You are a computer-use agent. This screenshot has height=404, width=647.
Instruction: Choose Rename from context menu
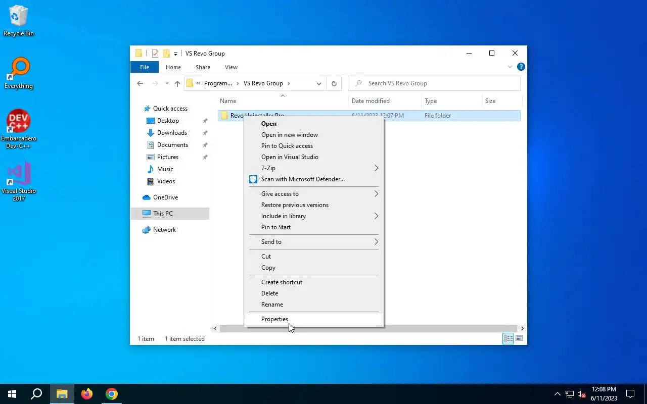coord(314,305)
